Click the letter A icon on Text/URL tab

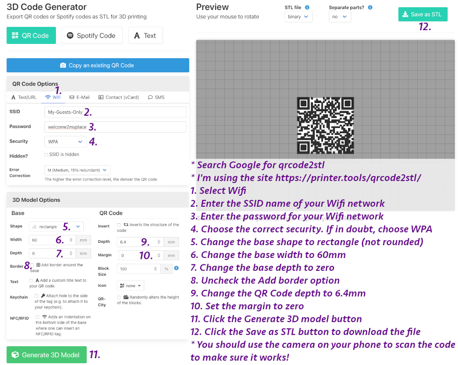tap(13, 97)
